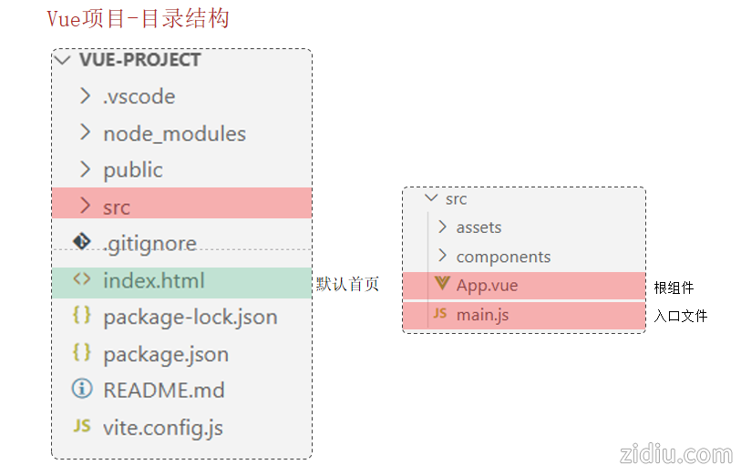741x475 pixels.
Task: Expand the assets folder chevron
Action: (x=442, y=227)
